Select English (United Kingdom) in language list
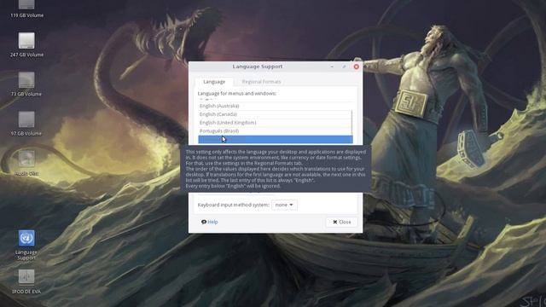This screenshot has height=307, width=546. (275, 123)
